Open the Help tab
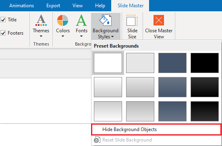The height and width of the screenshot is (146, 222). [x=100, y=6]
